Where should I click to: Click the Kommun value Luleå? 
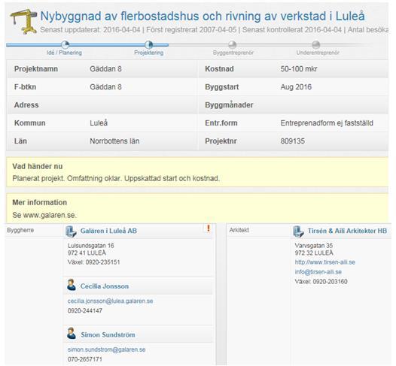(x=99, y=123)
